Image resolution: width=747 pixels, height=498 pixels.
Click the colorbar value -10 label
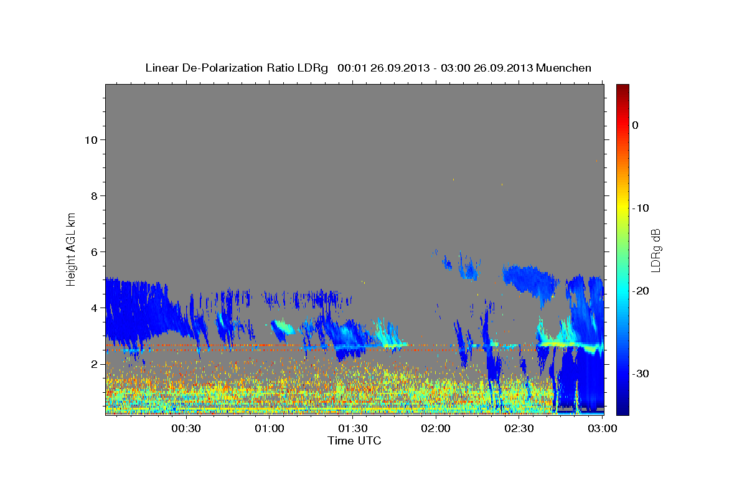pyautogui.click(x=641, y=208)
